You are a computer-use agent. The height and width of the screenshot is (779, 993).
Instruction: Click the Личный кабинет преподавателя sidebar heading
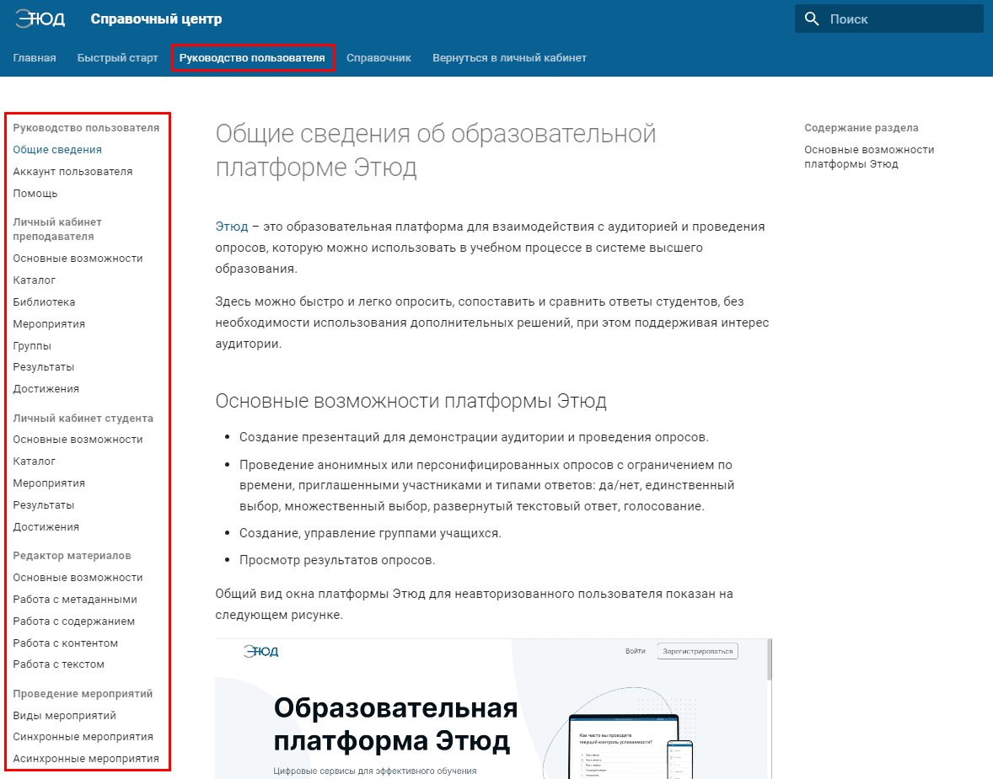point(57,229)
